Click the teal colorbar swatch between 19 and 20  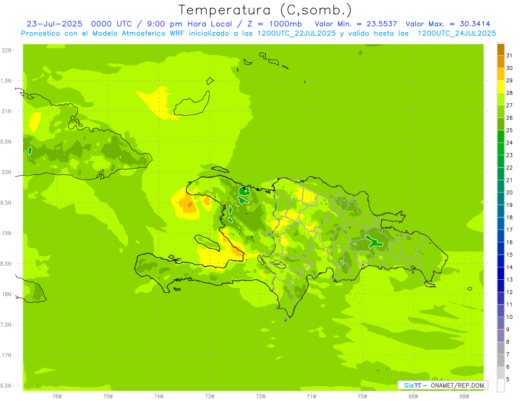[501, 199]
